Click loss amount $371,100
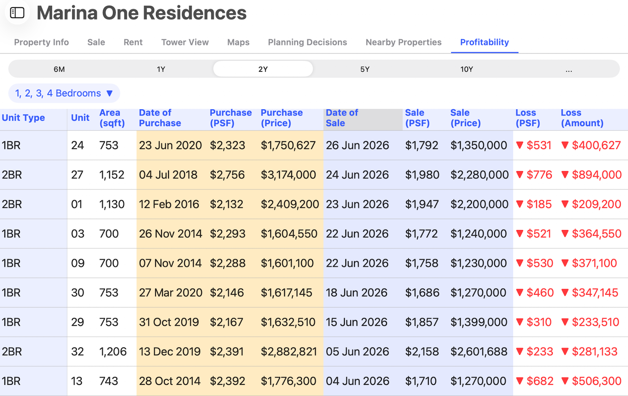The image size is (628, 396). 589,263
